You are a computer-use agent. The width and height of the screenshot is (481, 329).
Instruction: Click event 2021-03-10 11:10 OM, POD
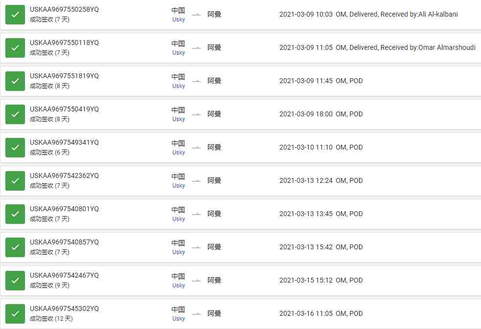point(321,147)
